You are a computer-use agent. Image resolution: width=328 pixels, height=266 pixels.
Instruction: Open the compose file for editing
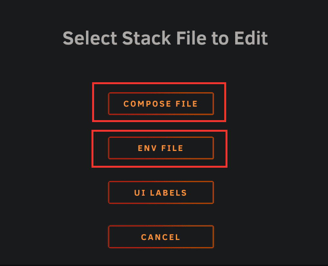161,104
